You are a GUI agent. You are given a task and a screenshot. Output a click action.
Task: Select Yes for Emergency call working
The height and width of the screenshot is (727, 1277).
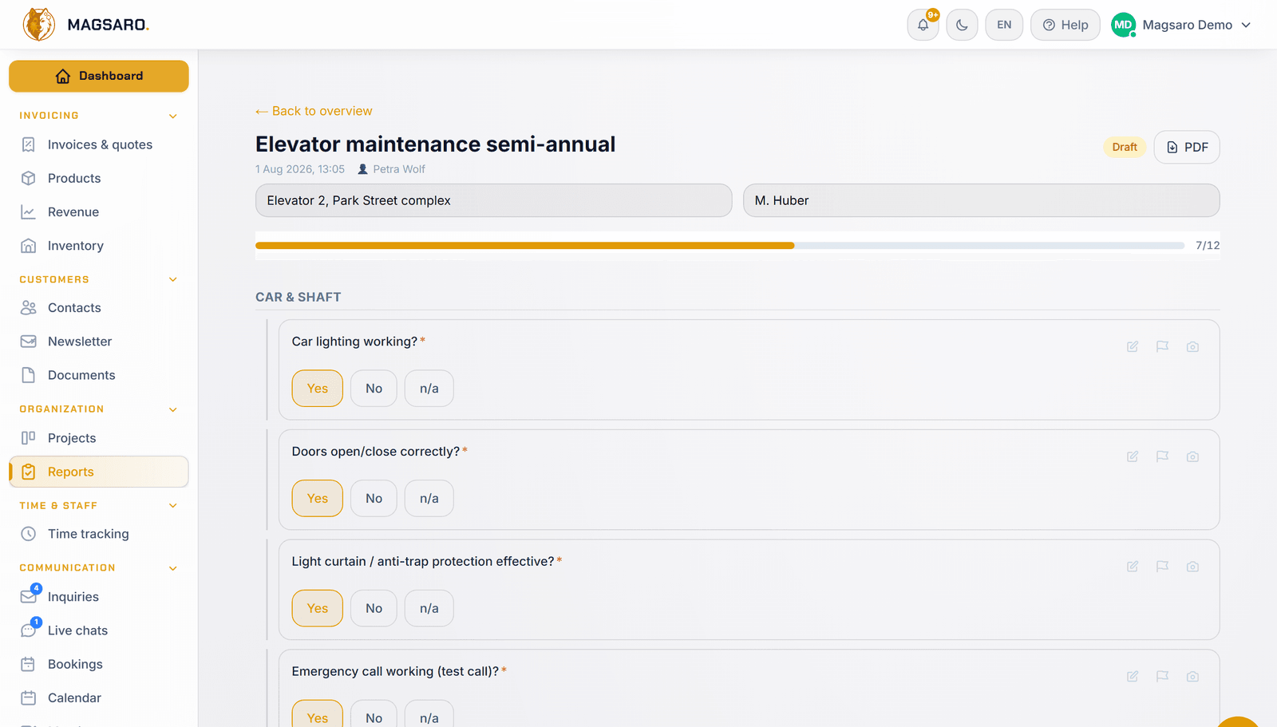click(318, 714)
